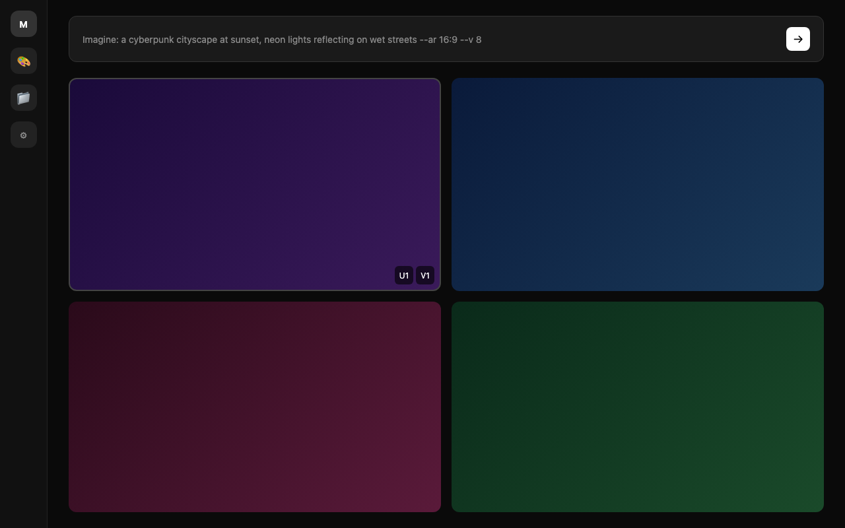Select the purple generated image thumbnail
Viewport: 845px width, 528px height.
coord(254,172)
